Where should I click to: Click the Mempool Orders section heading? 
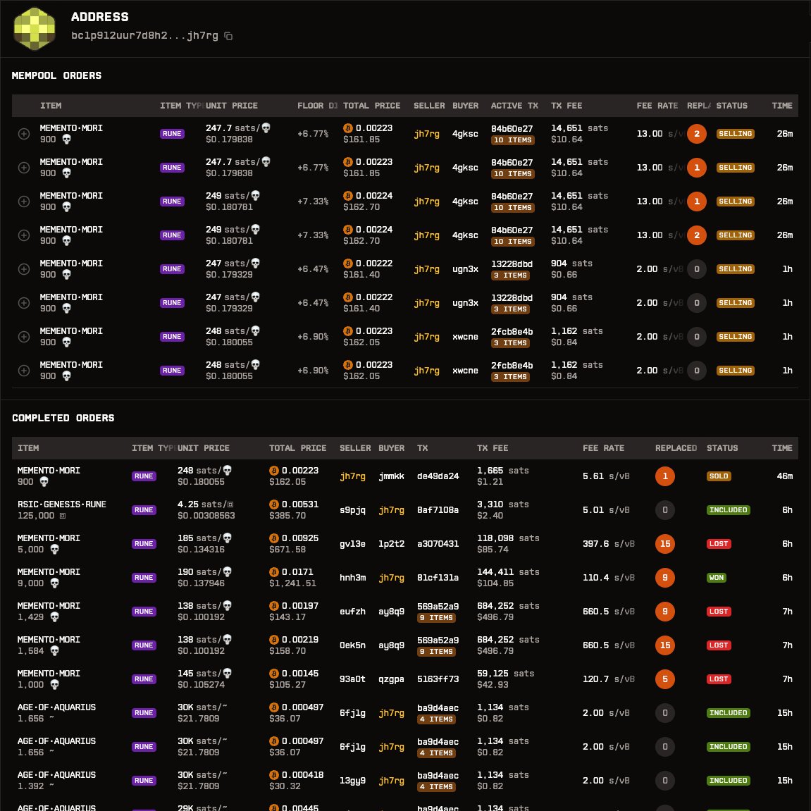tap(56, 75)
